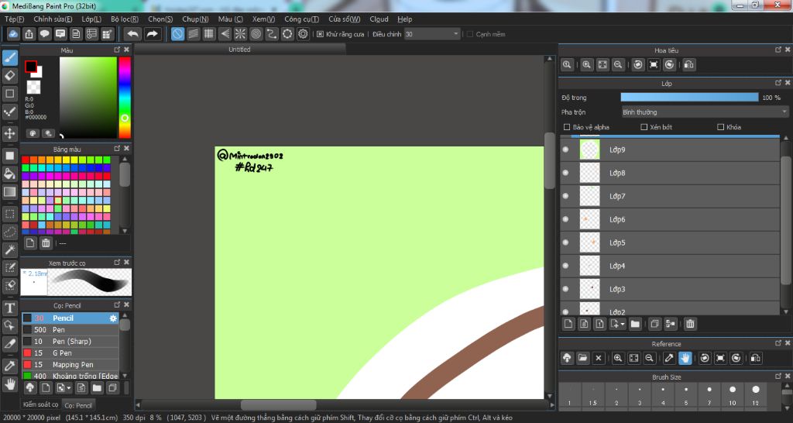Pick the black foreground color swatch

point(31,67)
